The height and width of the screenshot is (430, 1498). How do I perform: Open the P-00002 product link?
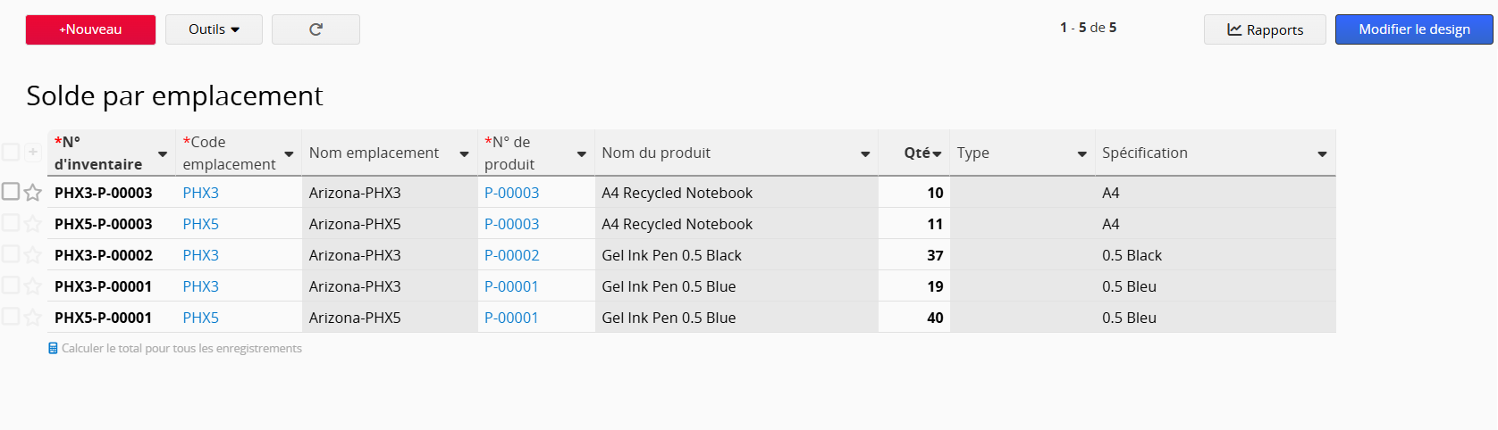point(511,255)
